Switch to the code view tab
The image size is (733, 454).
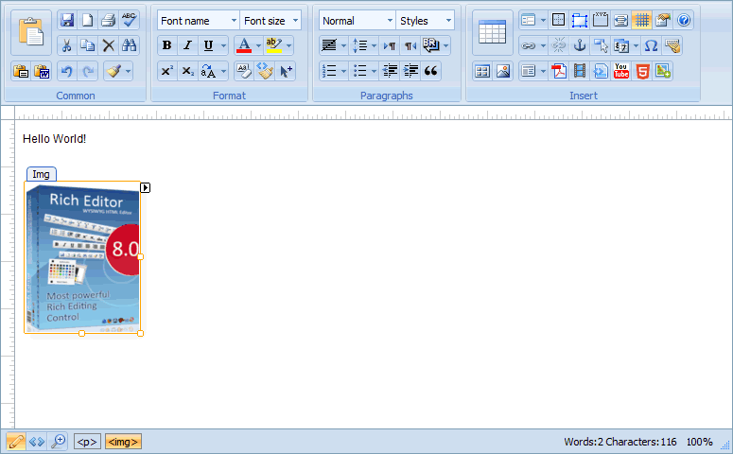(x=37, y=442)
